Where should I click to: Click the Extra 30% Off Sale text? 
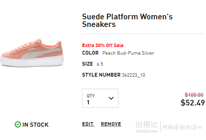[103, 46]
